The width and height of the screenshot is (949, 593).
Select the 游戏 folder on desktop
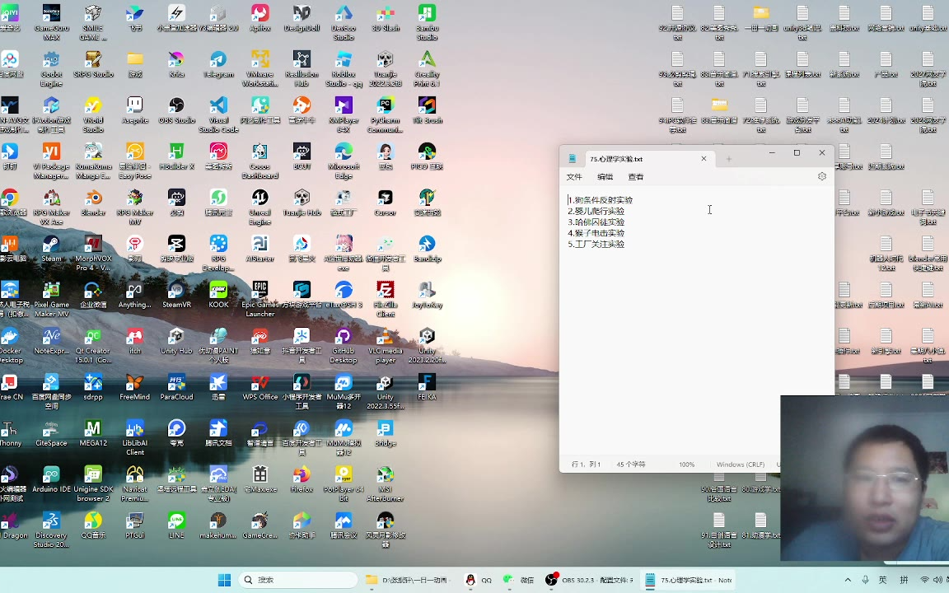point(135,64)
